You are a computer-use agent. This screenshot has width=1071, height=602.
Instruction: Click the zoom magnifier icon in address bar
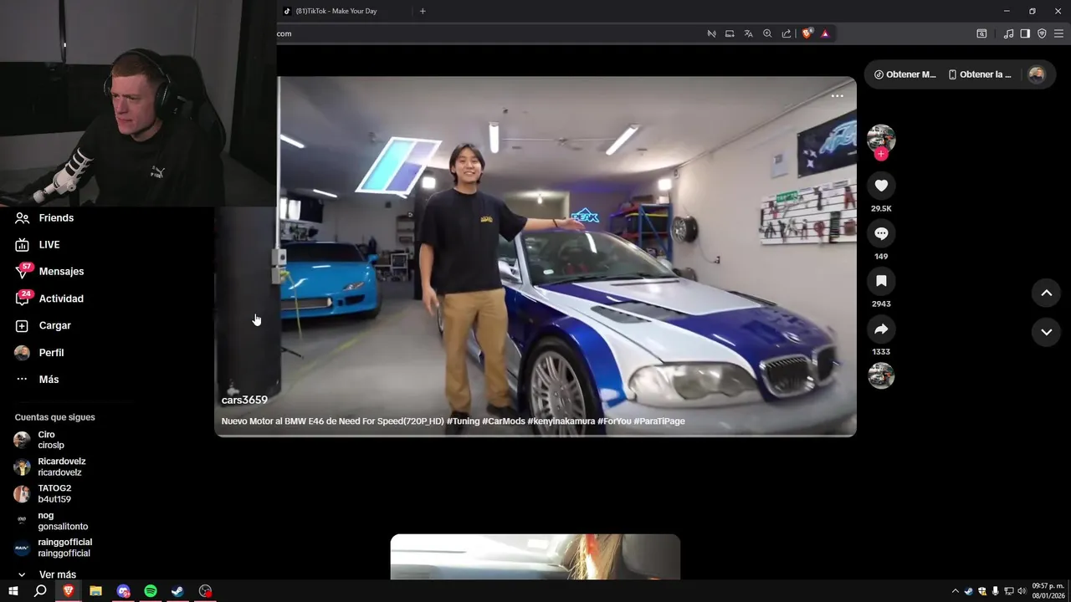(x=767, y=33)
